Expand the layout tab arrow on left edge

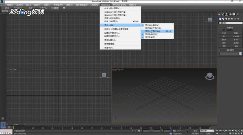pos(3,118)
